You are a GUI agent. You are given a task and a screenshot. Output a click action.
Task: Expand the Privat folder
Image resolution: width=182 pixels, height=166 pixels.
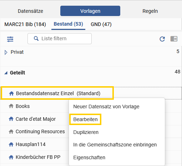coord(6,52)
